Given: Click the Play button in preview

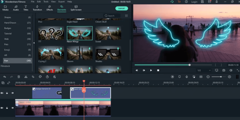Looking at the screenshot, I should click(151, 70).
